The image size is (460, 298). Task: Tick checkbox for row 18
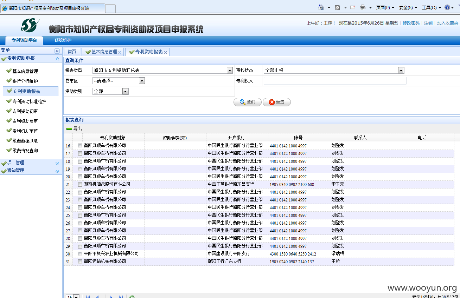click(x=80, y=161)
